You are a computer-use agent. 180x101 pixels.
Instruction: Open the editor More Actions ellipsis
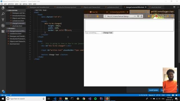pyautogui.click(x=178, y=7)
